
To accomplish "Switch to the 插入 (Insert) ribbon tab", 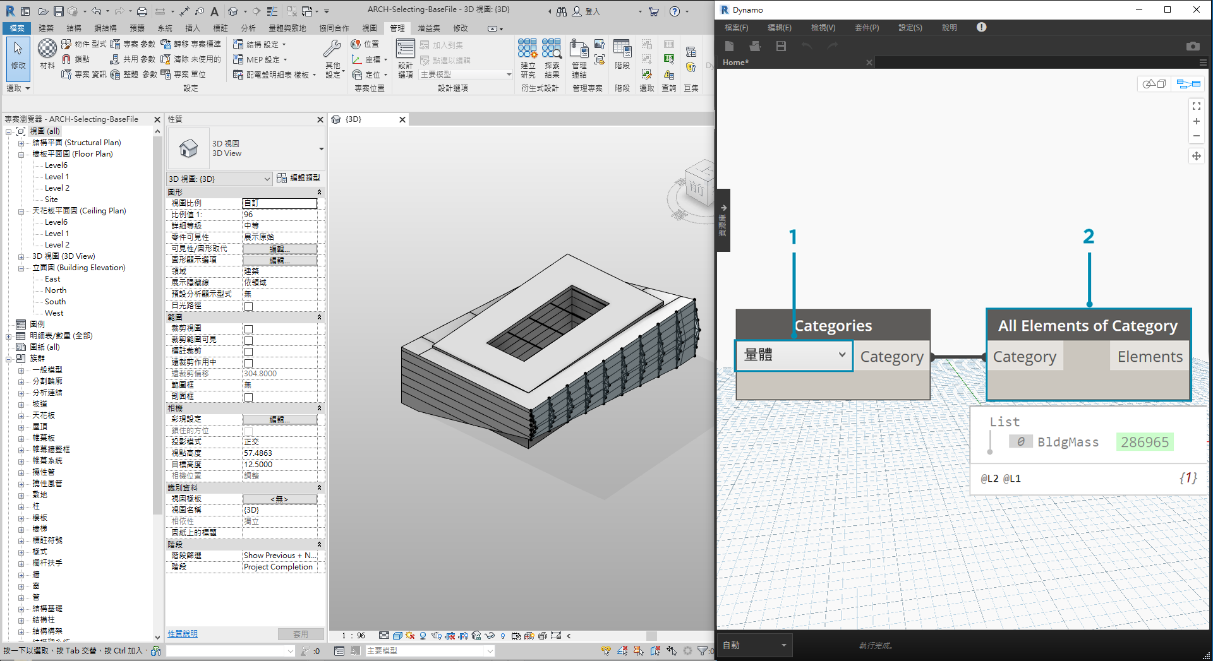I will [x=193, y=28].
